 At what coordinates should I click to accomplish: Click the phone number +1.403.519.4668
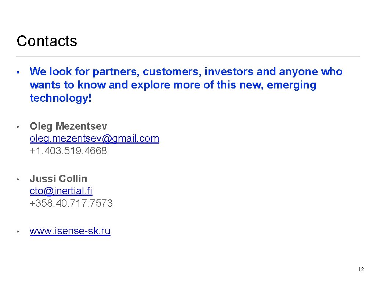(x=68, y=151)
